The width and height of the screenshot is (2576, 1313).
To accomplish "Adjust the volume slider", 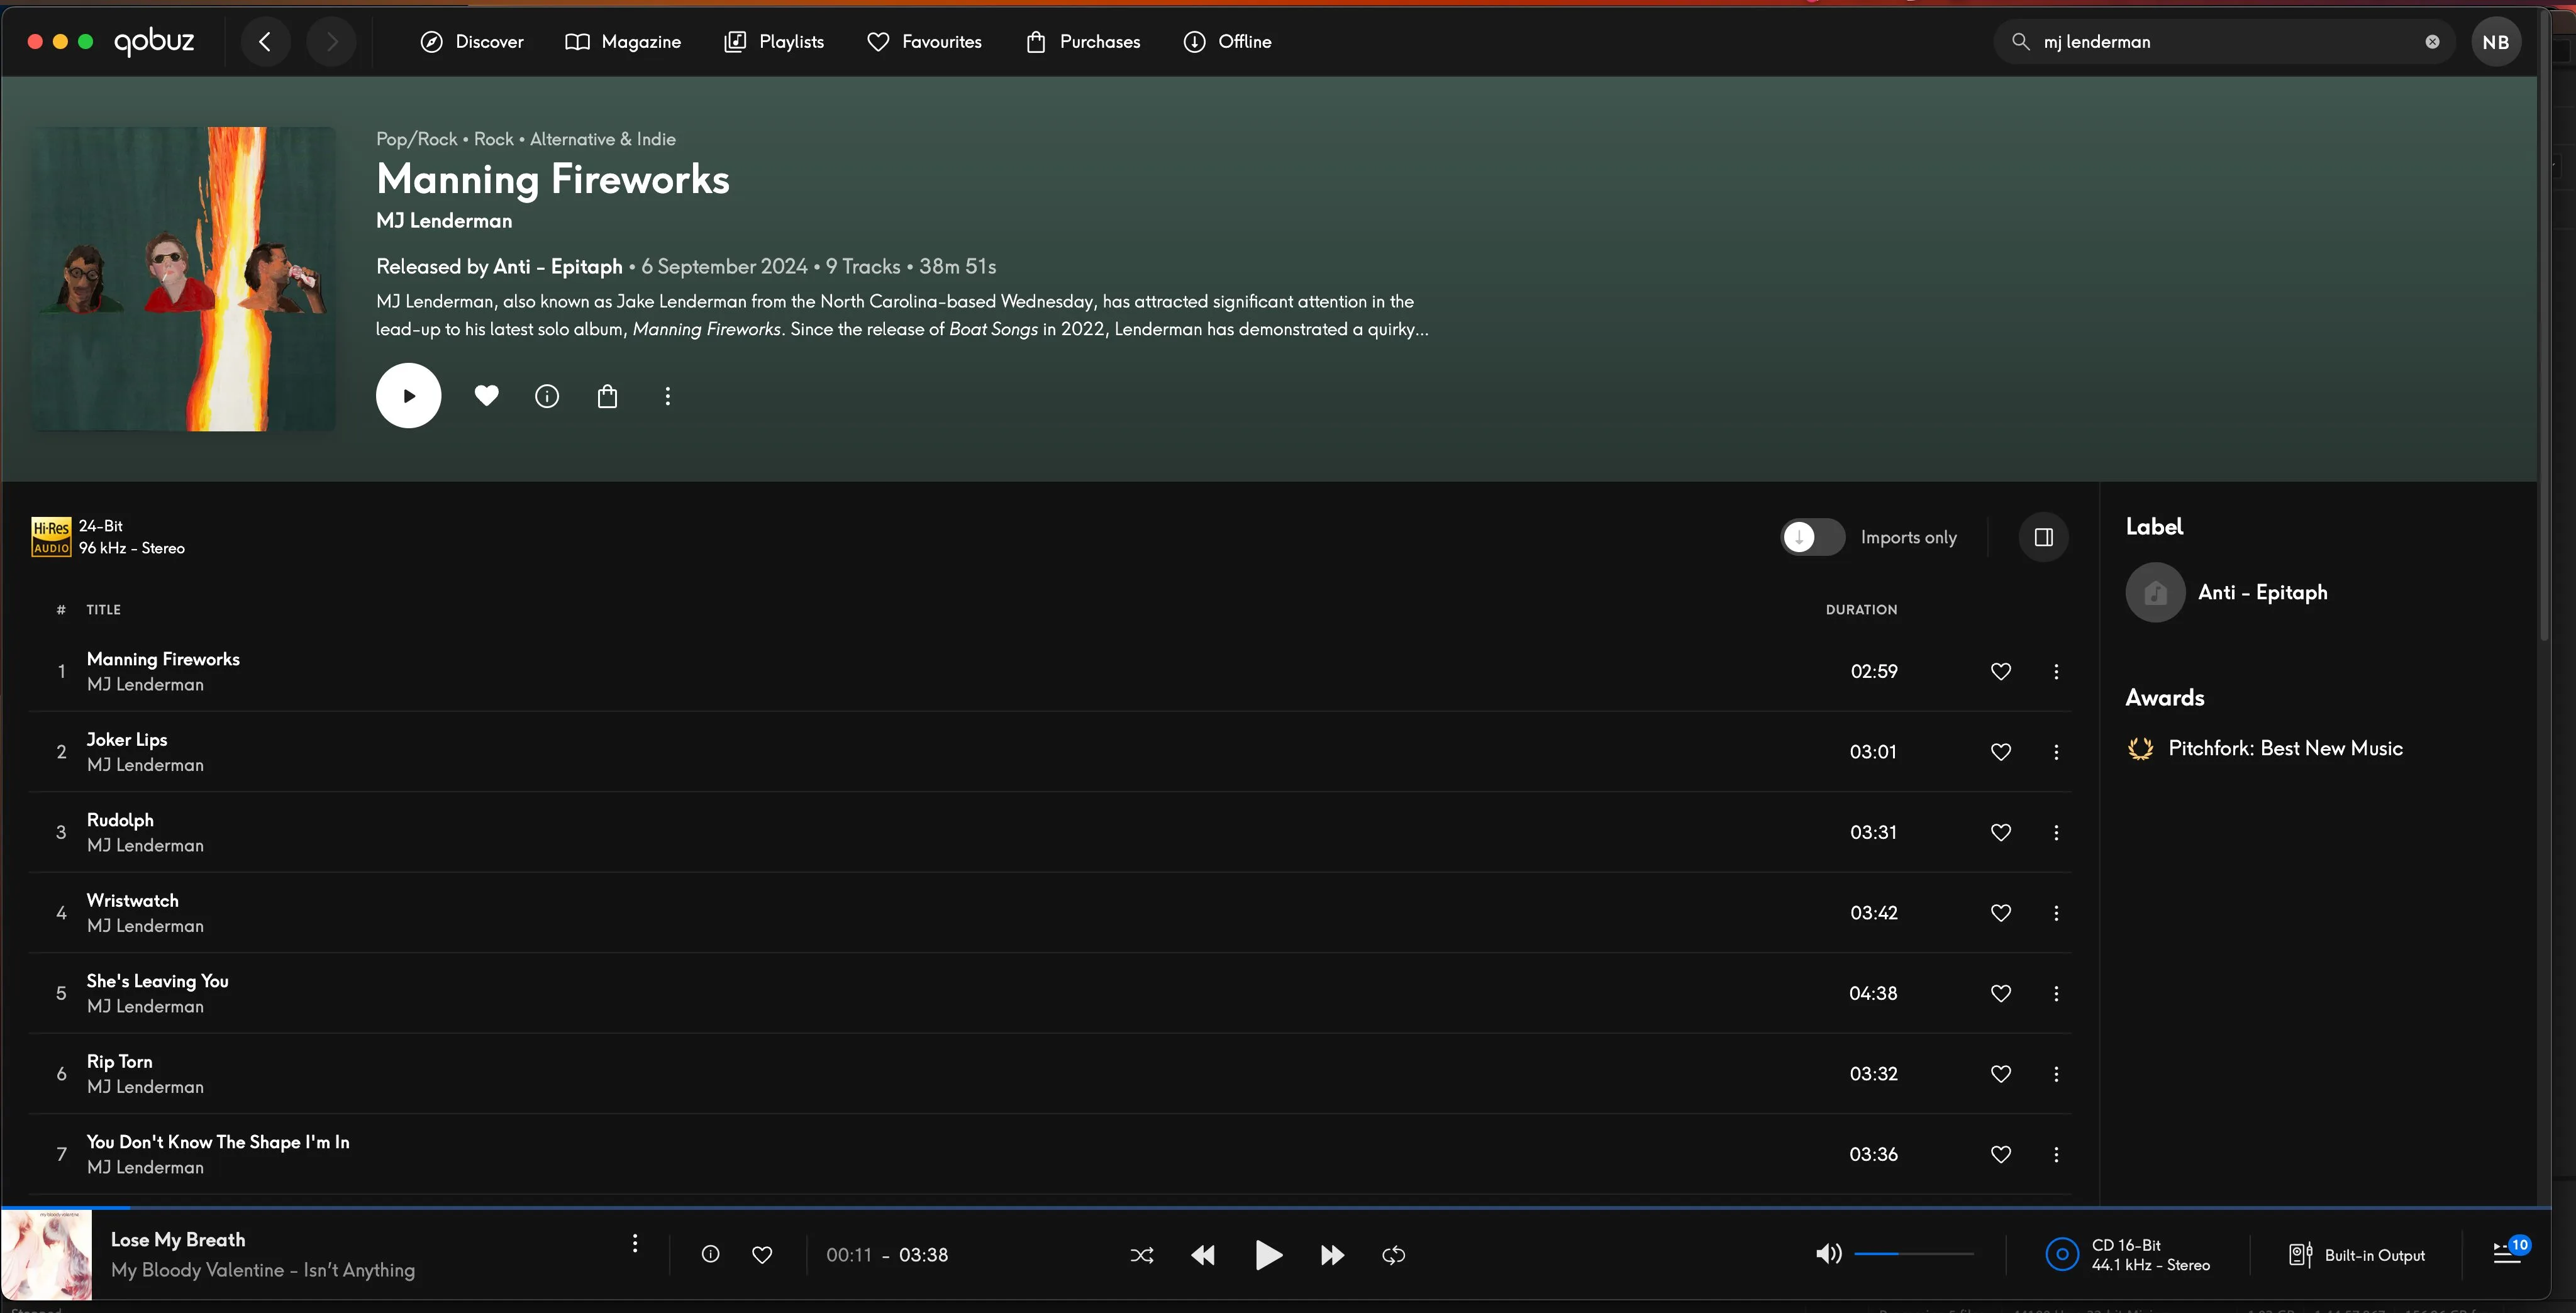I will point(1911,1253).
